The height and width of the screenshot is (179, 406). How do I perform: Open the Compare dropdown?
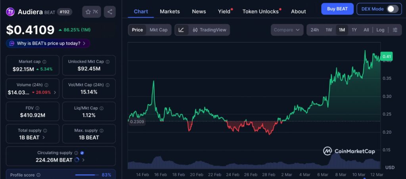point(287,30)
